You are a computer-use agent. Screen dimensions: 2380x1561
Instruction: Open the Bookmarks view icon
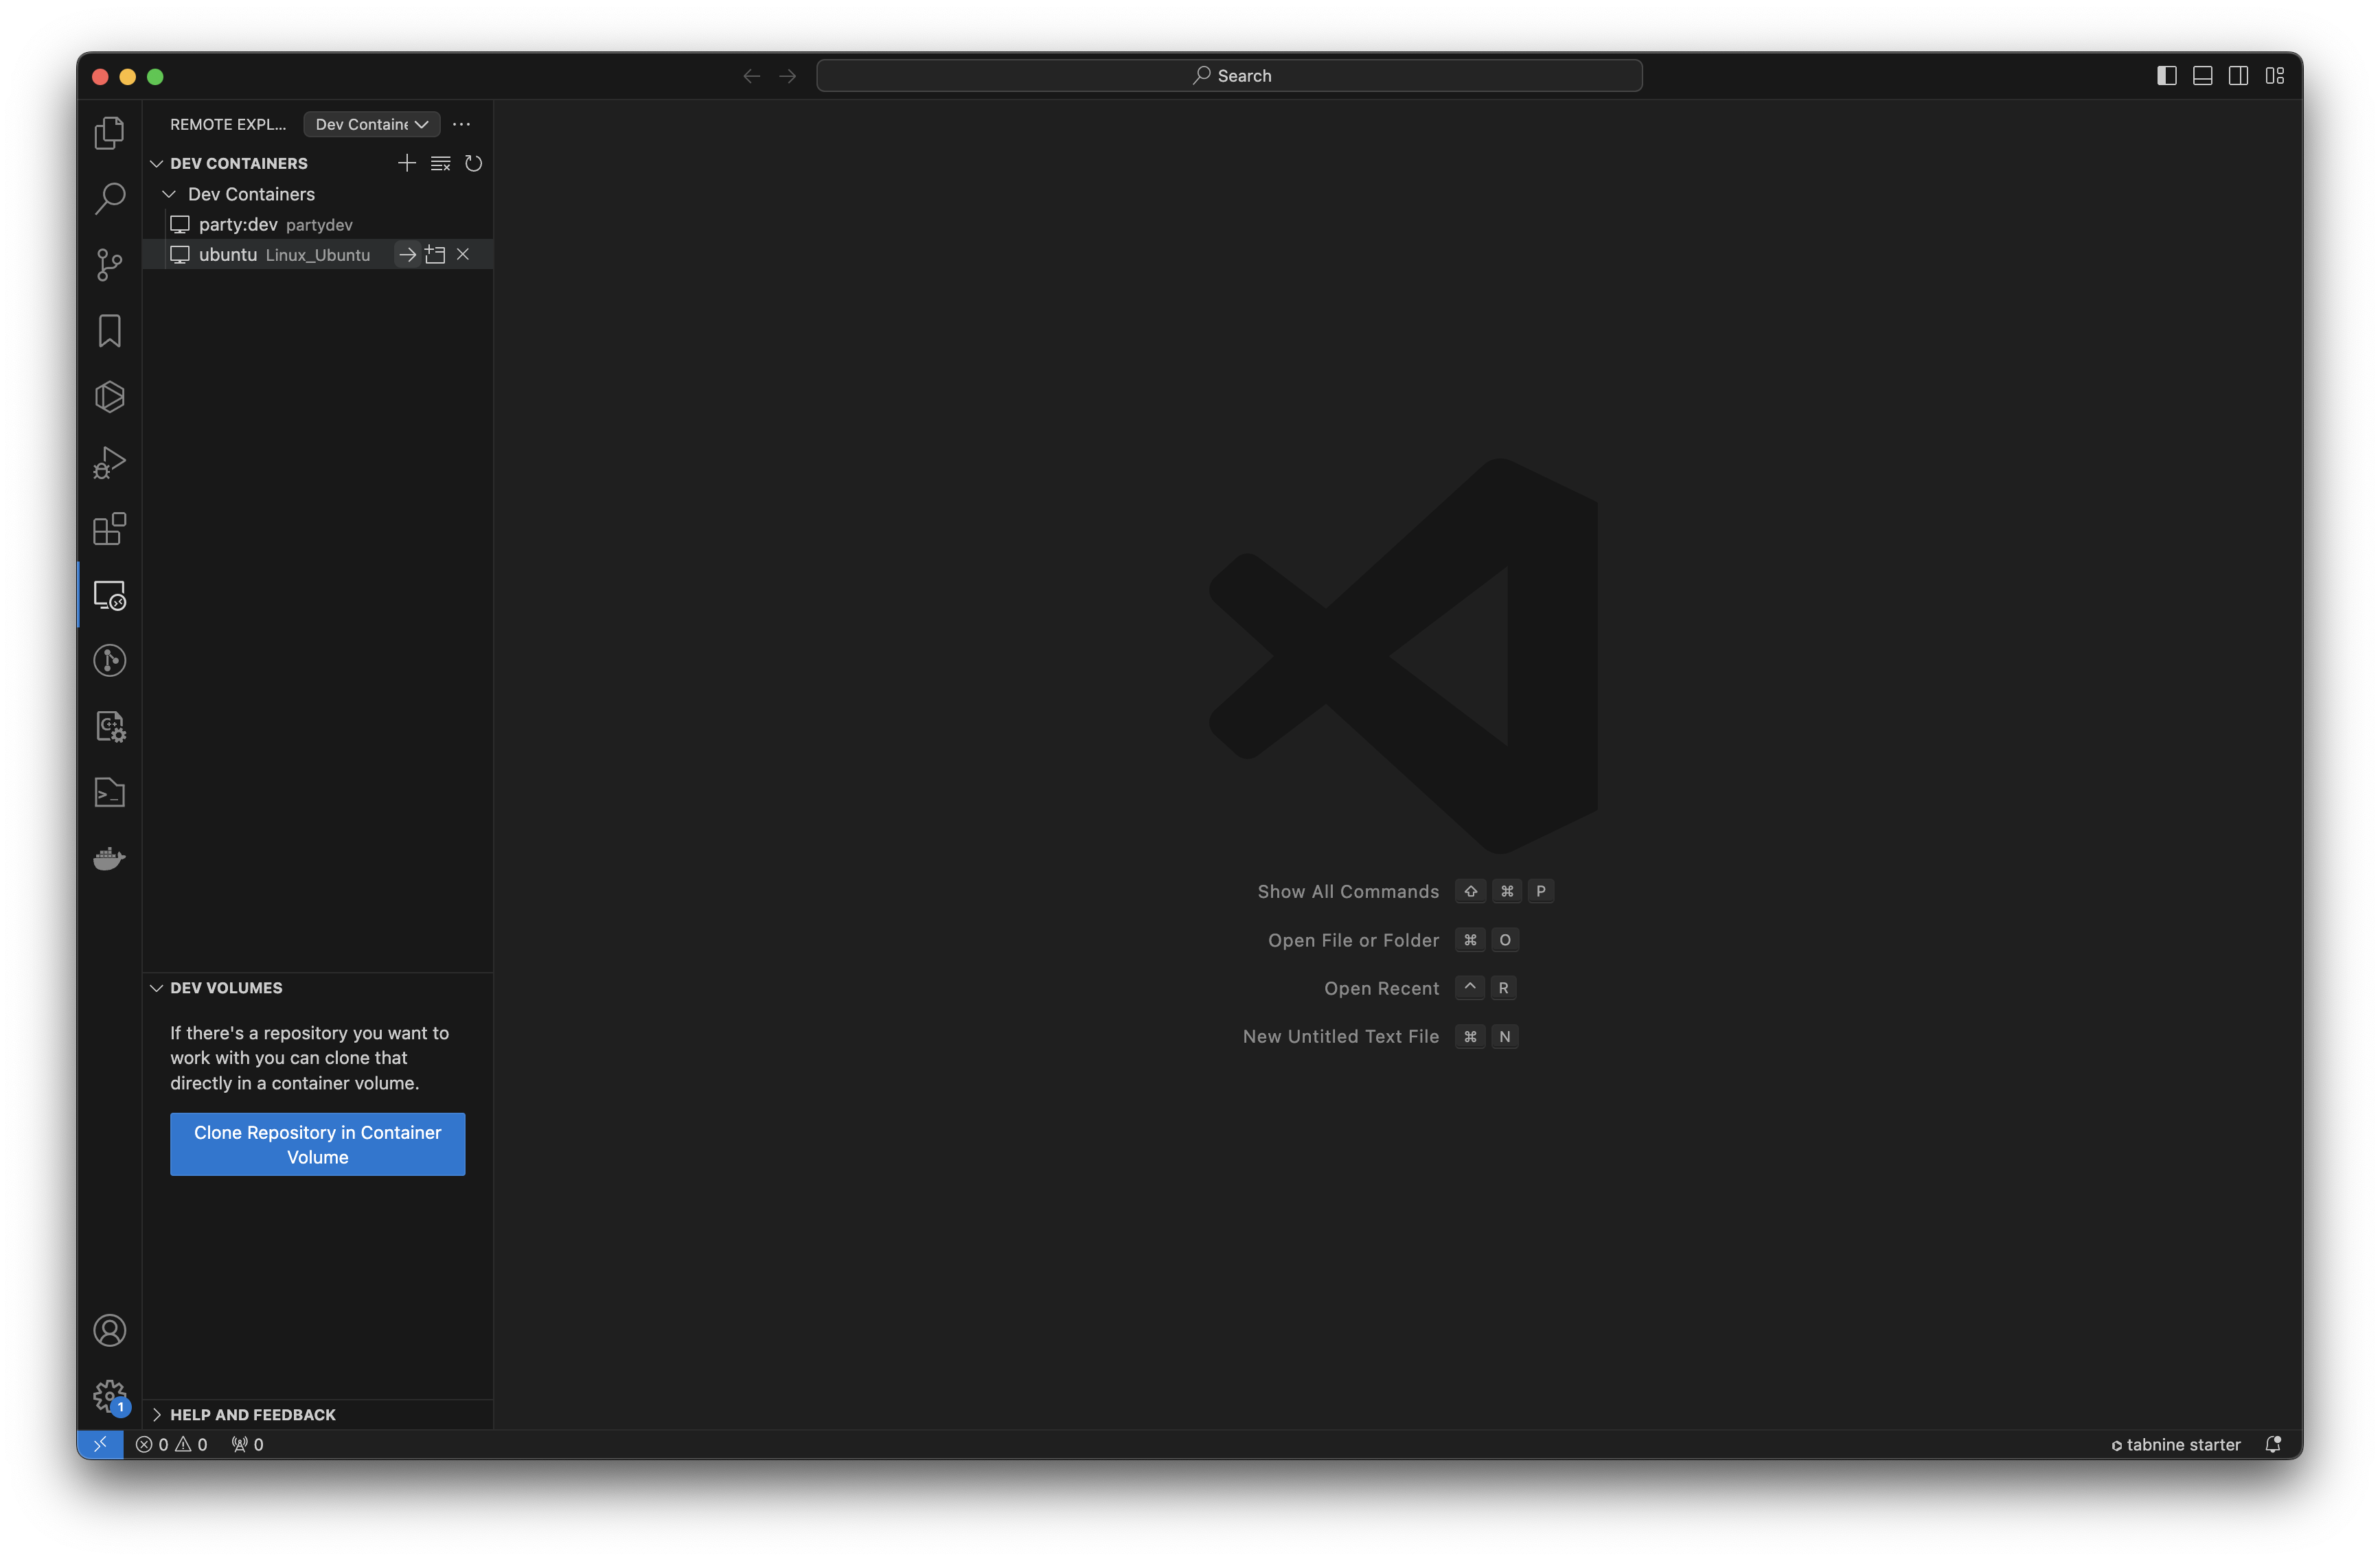[x=109, y=331]
